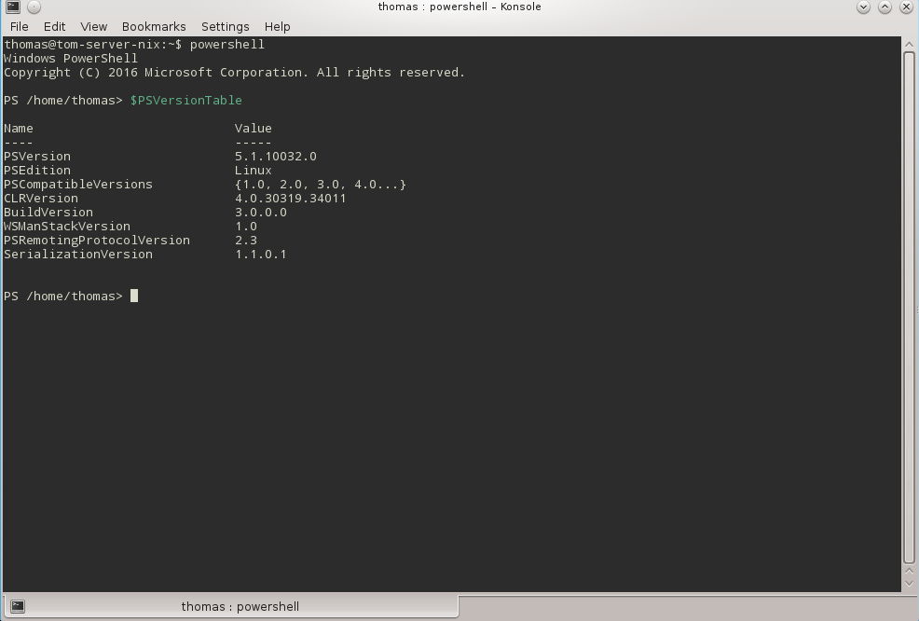This screenshot has width=919, height=621.
Task: Click the Konsole window menu icon in title bar
Action: click(13, 7)
